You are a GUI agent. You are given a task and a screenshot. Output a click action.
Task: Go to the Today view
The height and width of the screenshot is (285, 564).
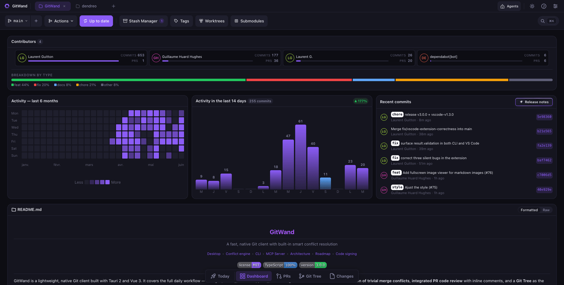pos(220,276)
